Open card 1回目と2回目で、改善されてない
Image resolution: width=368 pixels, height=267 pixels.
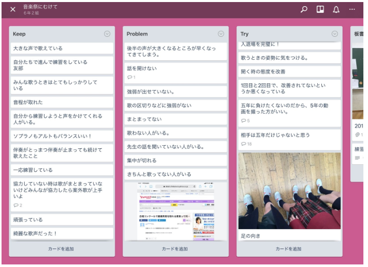click(x=290, y=88)
